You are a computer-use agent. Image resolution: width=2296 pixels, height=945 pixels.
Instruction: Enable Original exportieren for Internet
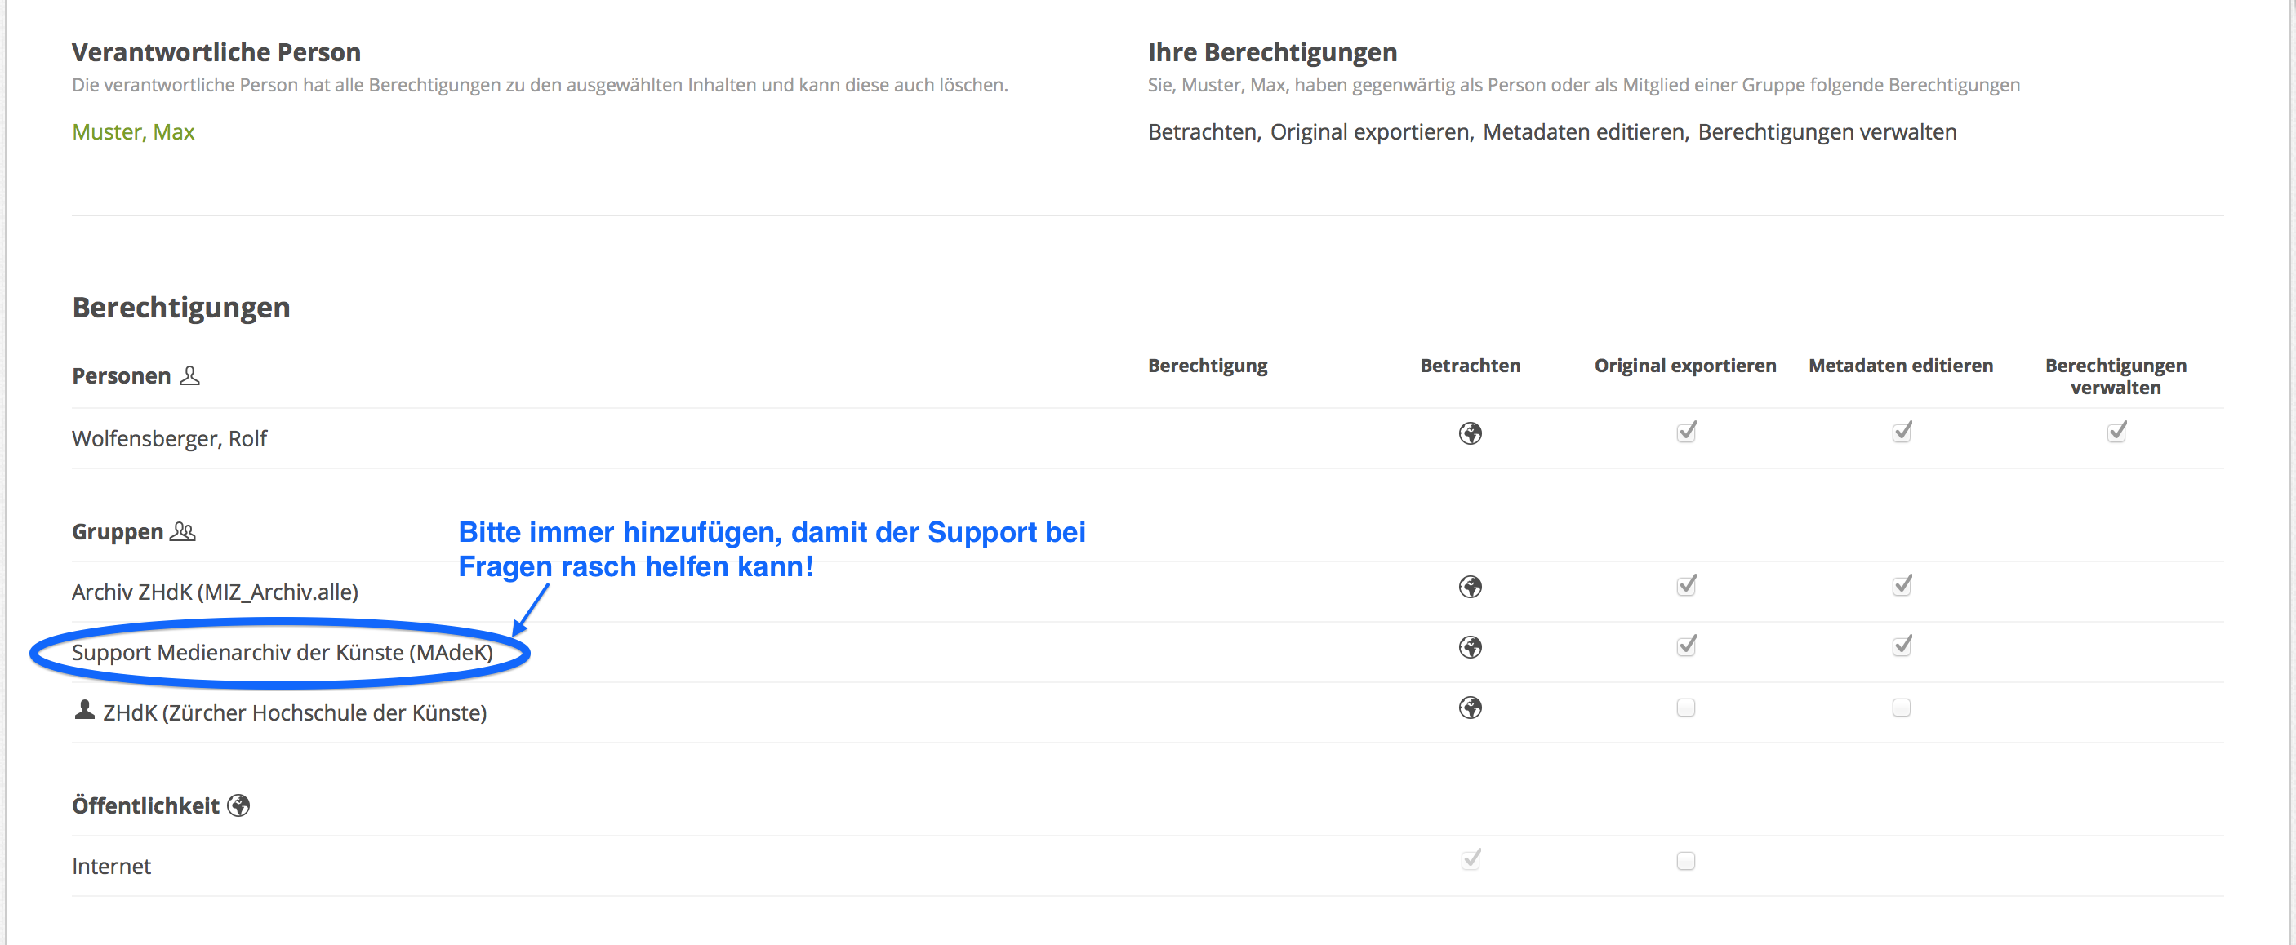(x=1685, y=861)
